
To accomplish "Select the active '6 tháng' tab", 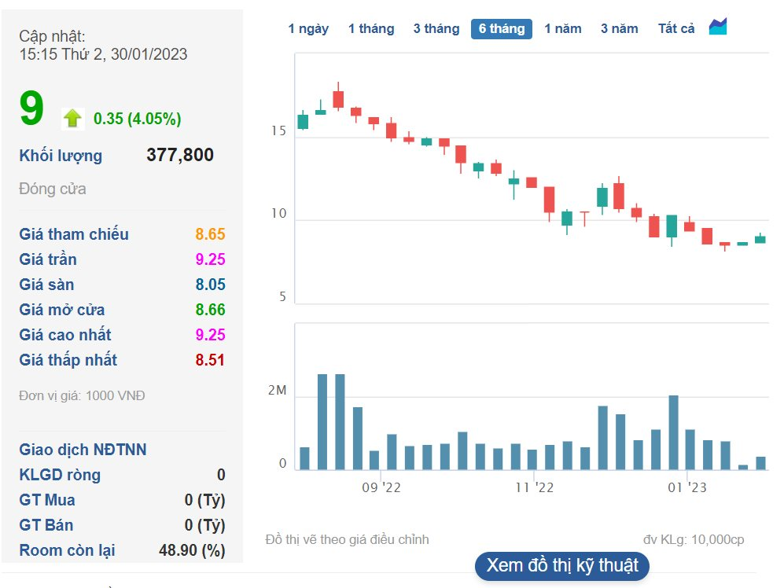I will pyautogui.click(x=502, y=29).
